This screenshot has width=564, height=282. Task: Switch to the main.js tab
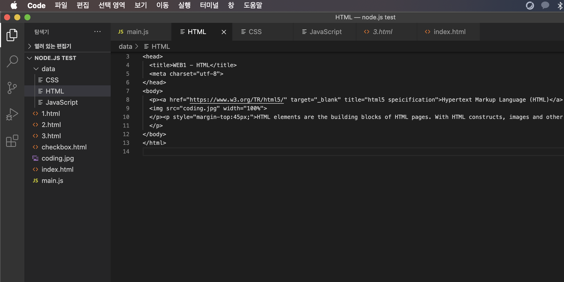(x=137, y=32)
